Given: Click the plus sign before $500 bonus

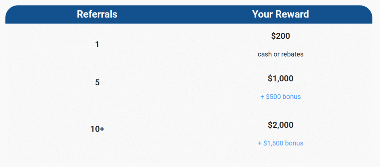Looking at the screenshot, I should pyautogui.click(x=262, y=97).
